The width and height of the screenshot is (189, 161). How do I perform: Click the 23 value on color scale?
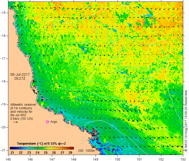pyautogui.click(x=29, y=153)
